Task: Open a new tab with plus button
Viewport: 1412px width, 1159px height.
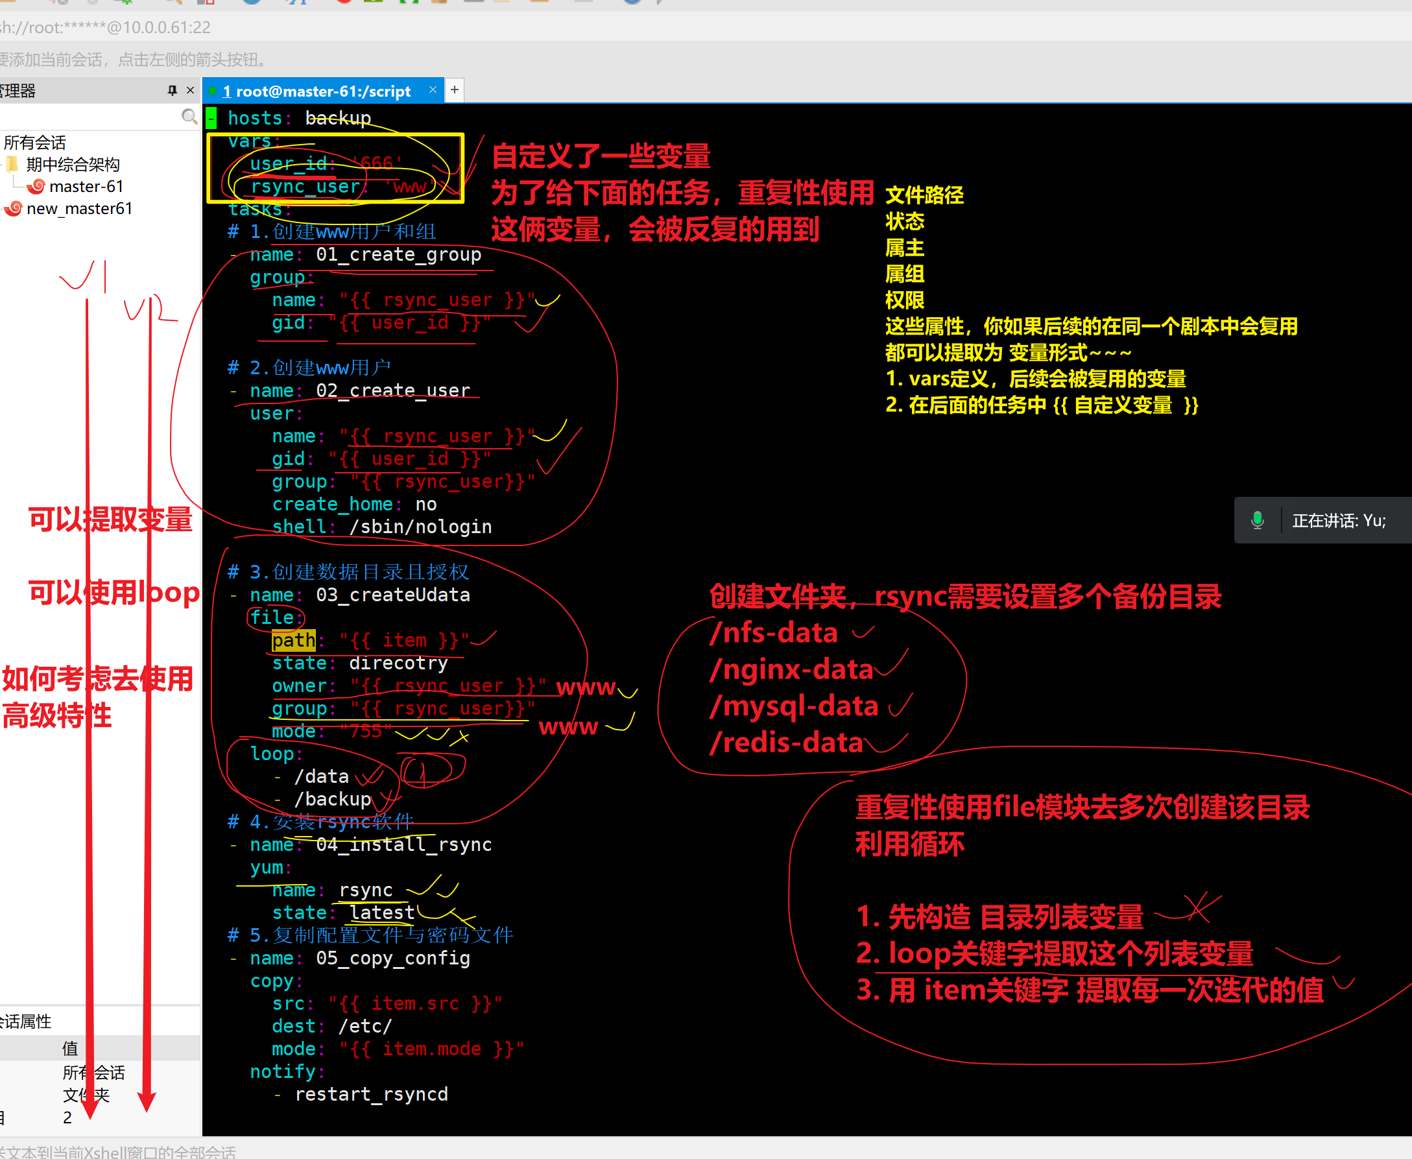Action: 455,90
